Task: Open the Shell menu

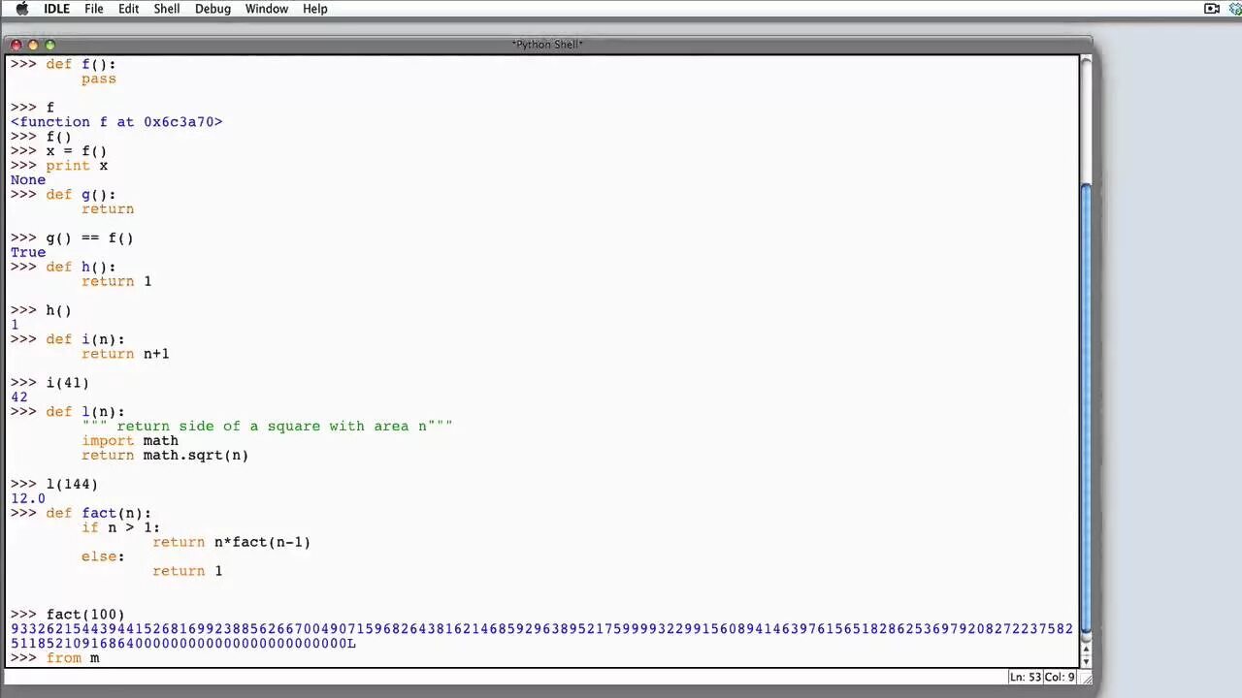Action: [x=167, y=9]
